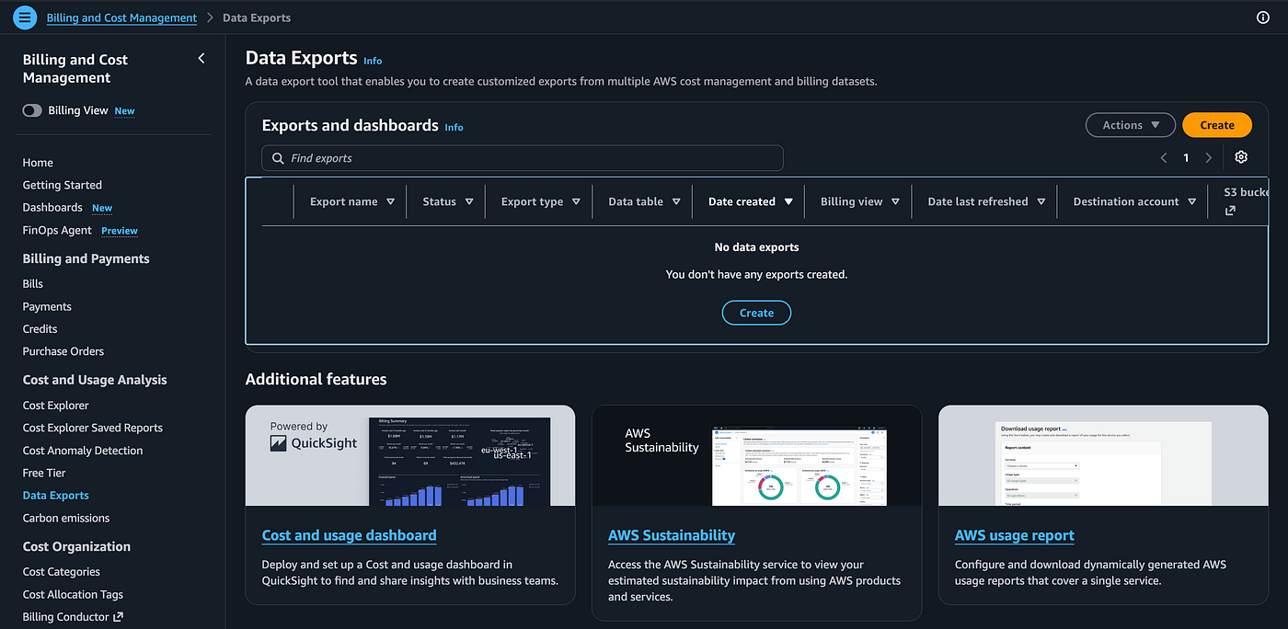
Task: Click the S3 bucket external link icon
Action: [x=1230, y=211]
